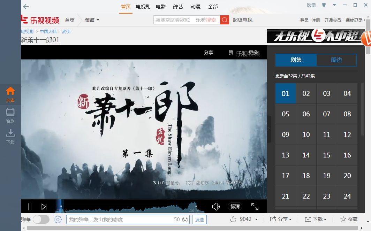Play episode 21

[285, 196]
